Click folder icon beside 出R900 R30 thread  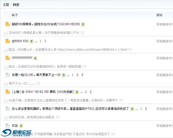8,41
